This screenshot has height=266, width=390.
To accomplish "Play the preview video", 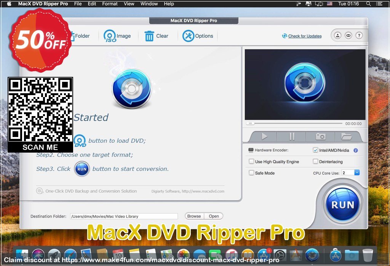I will coord(264,137).
